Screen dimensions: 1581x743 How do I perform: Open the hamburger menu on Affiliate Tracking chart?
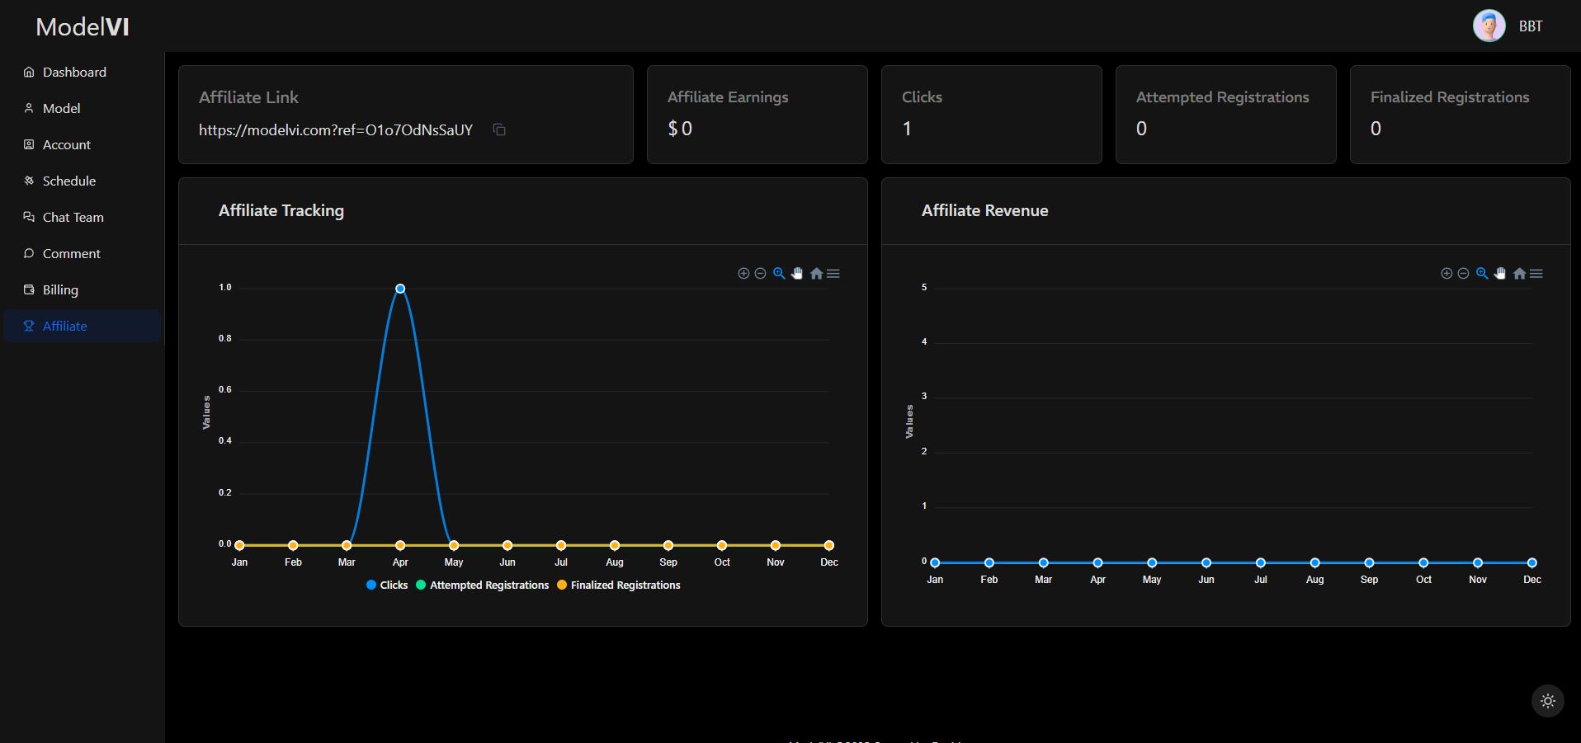833,274
